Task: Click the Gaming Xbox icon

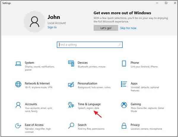Action: pyautogui.click(x=124, y=105)
